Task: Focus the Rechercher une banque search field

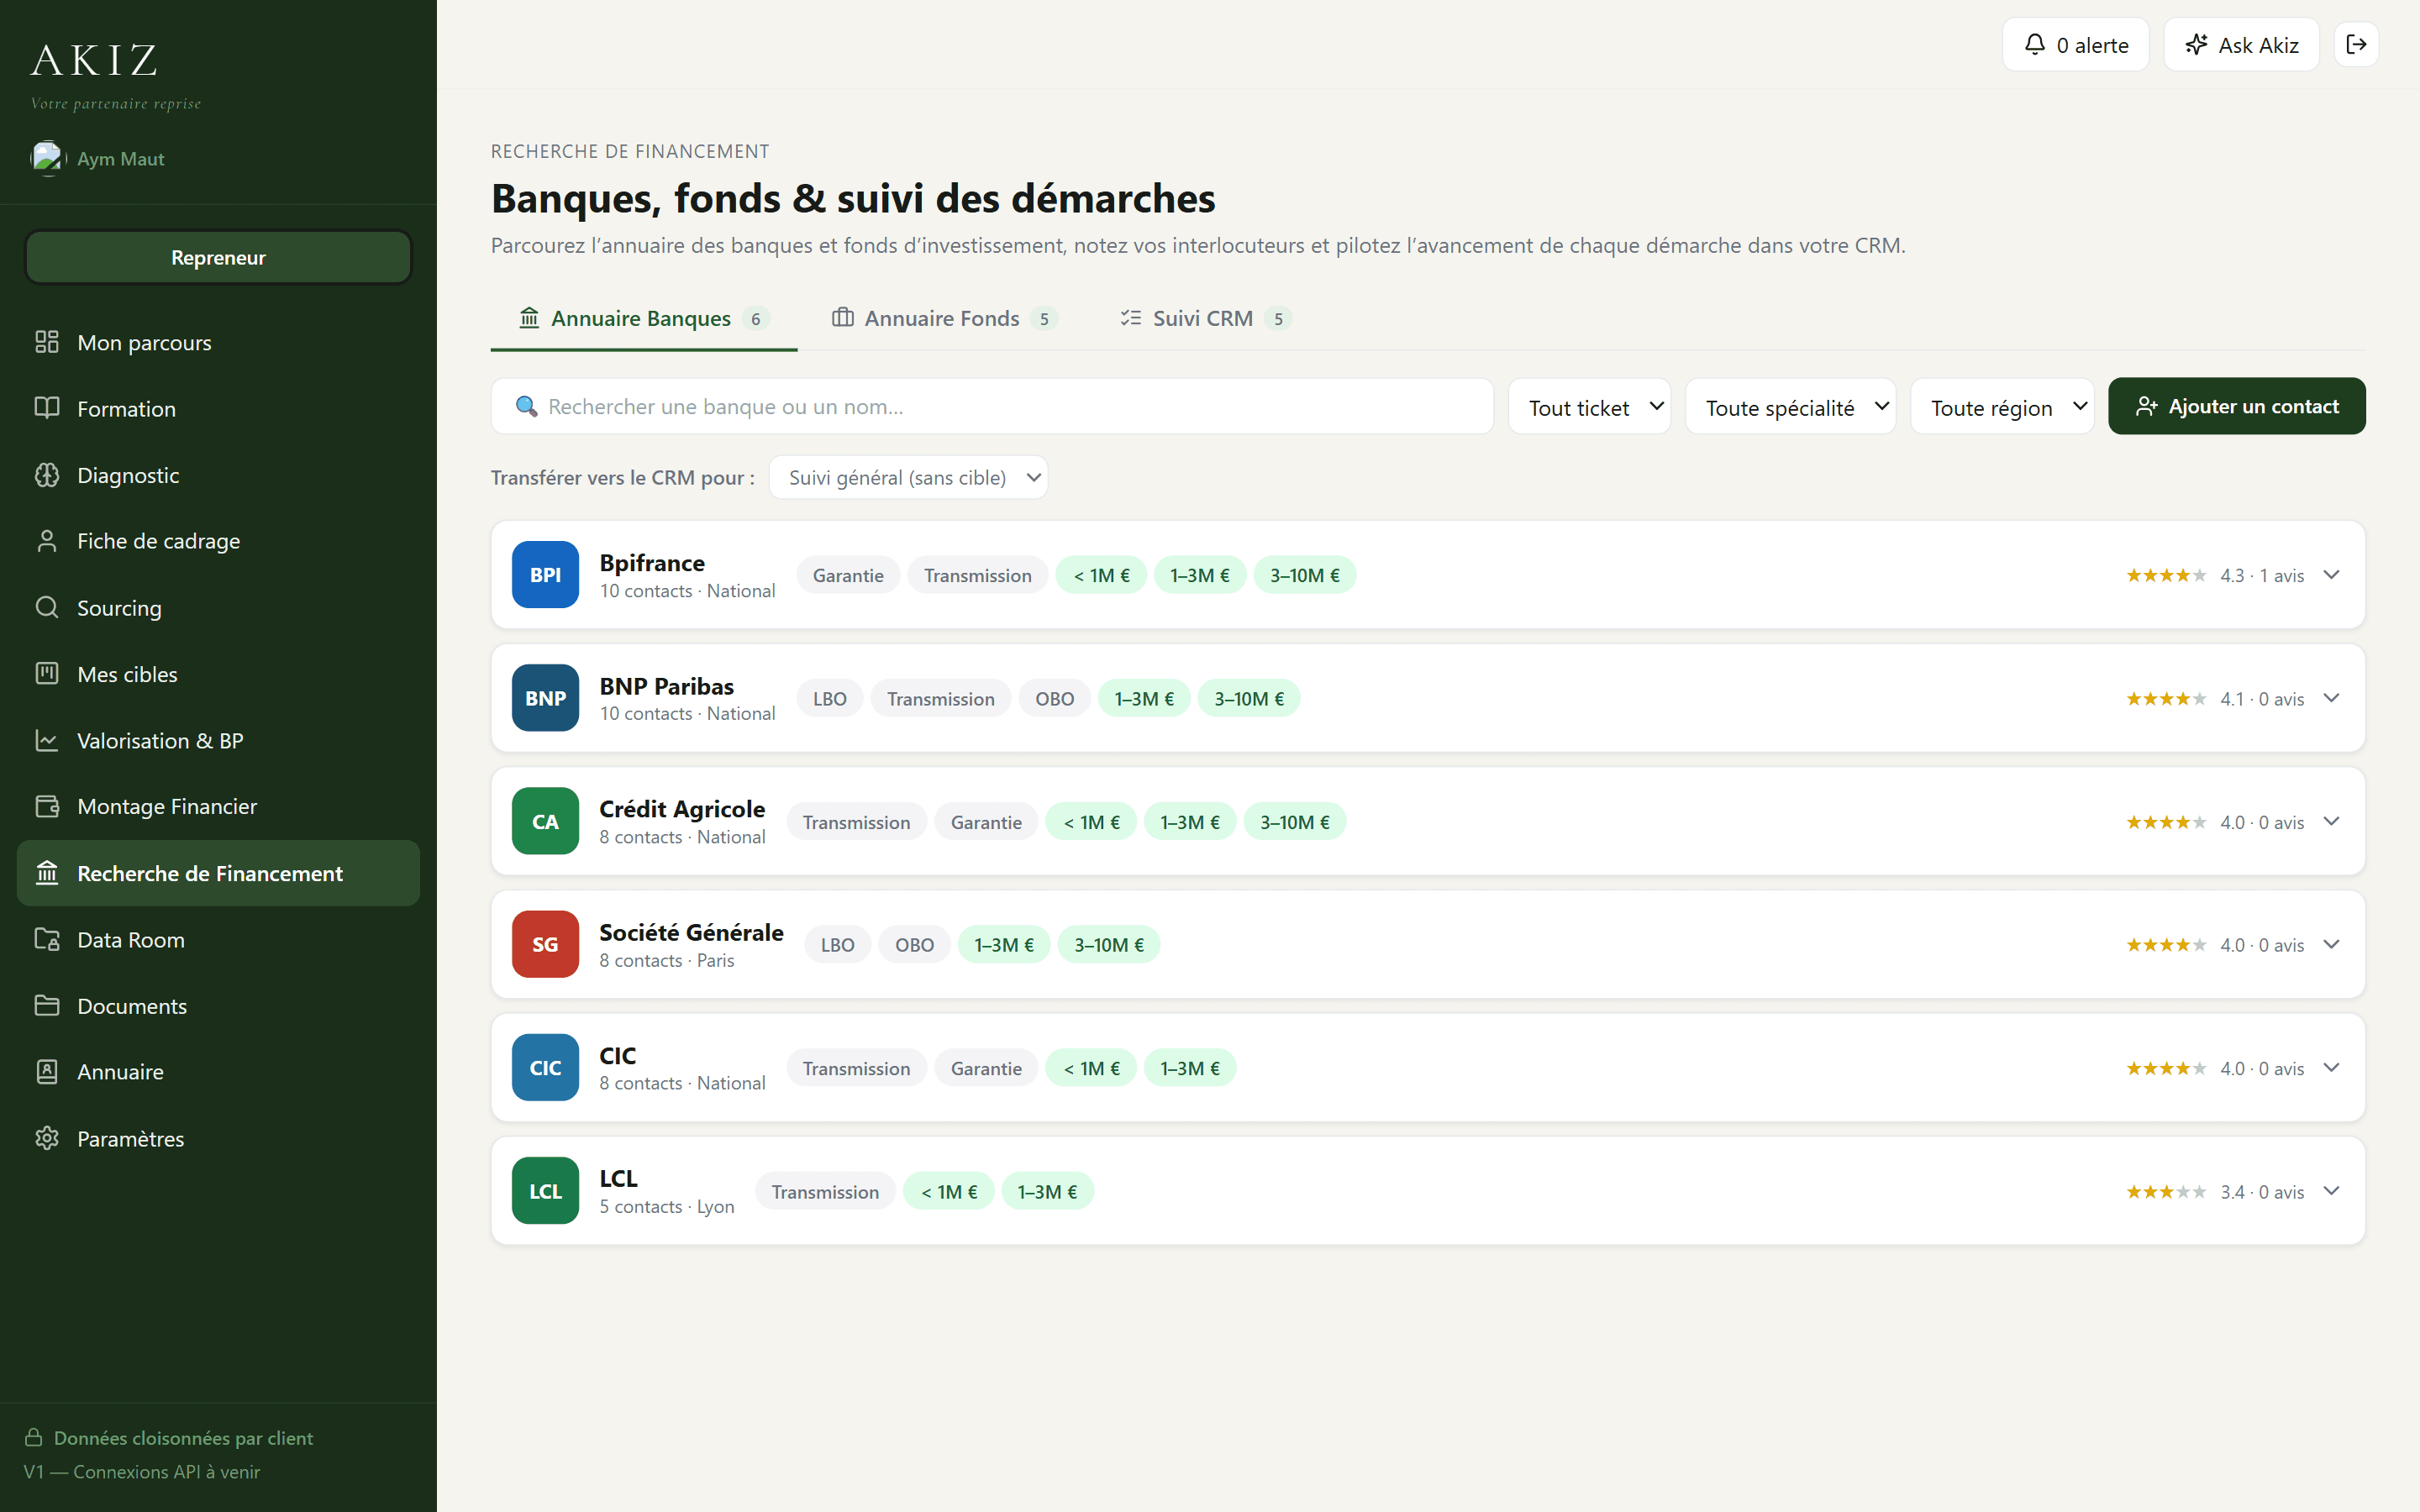Action: [992, 406]
